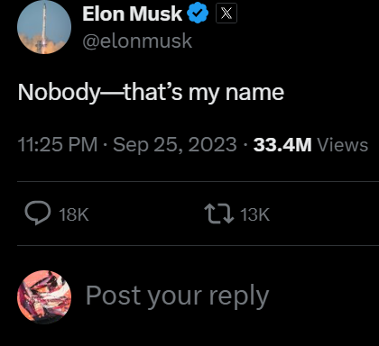This screenshot has width=379, height=346.
Task: Select the 18K reply count
Action: pos(74,214)
